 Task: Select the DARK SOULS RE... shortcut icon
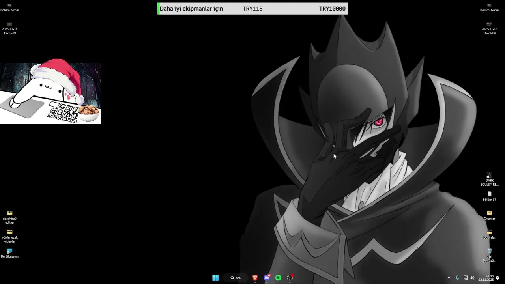pyautogui.click(x=489, y=179)
